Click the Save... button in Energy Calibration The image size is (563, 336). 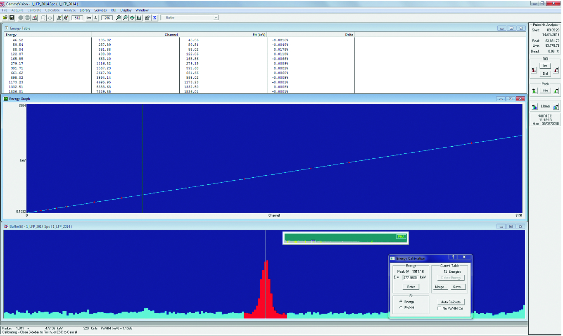click(457, 286)
